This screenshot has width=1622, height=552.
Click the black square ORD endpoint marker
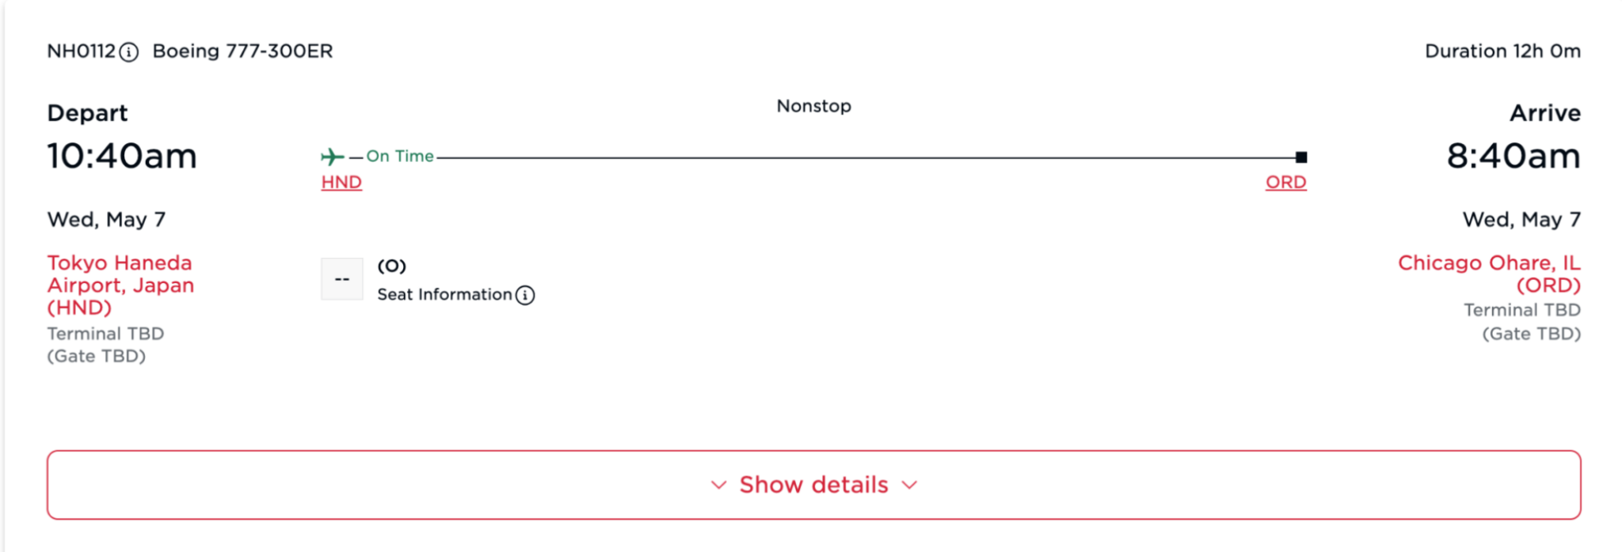pyautogui.click(x=1301, y=157)
